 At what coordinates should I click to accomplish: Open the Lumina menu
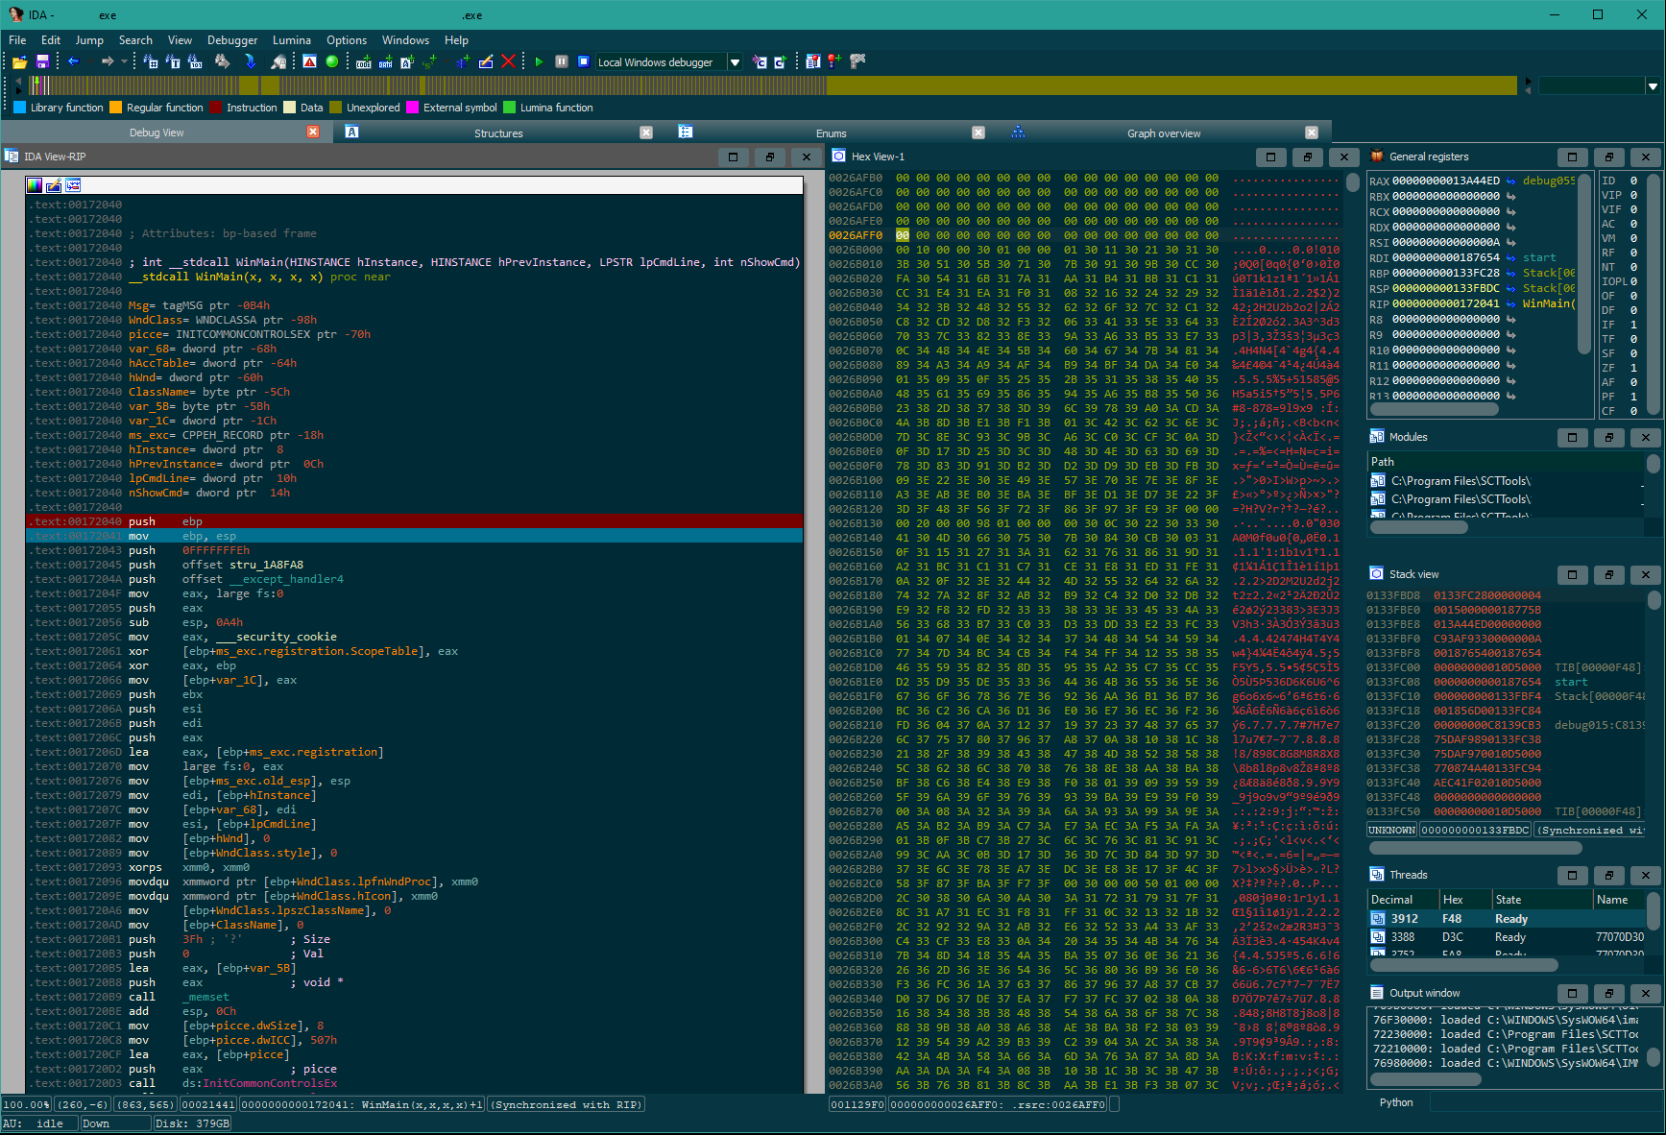click(x=292, y=40)
